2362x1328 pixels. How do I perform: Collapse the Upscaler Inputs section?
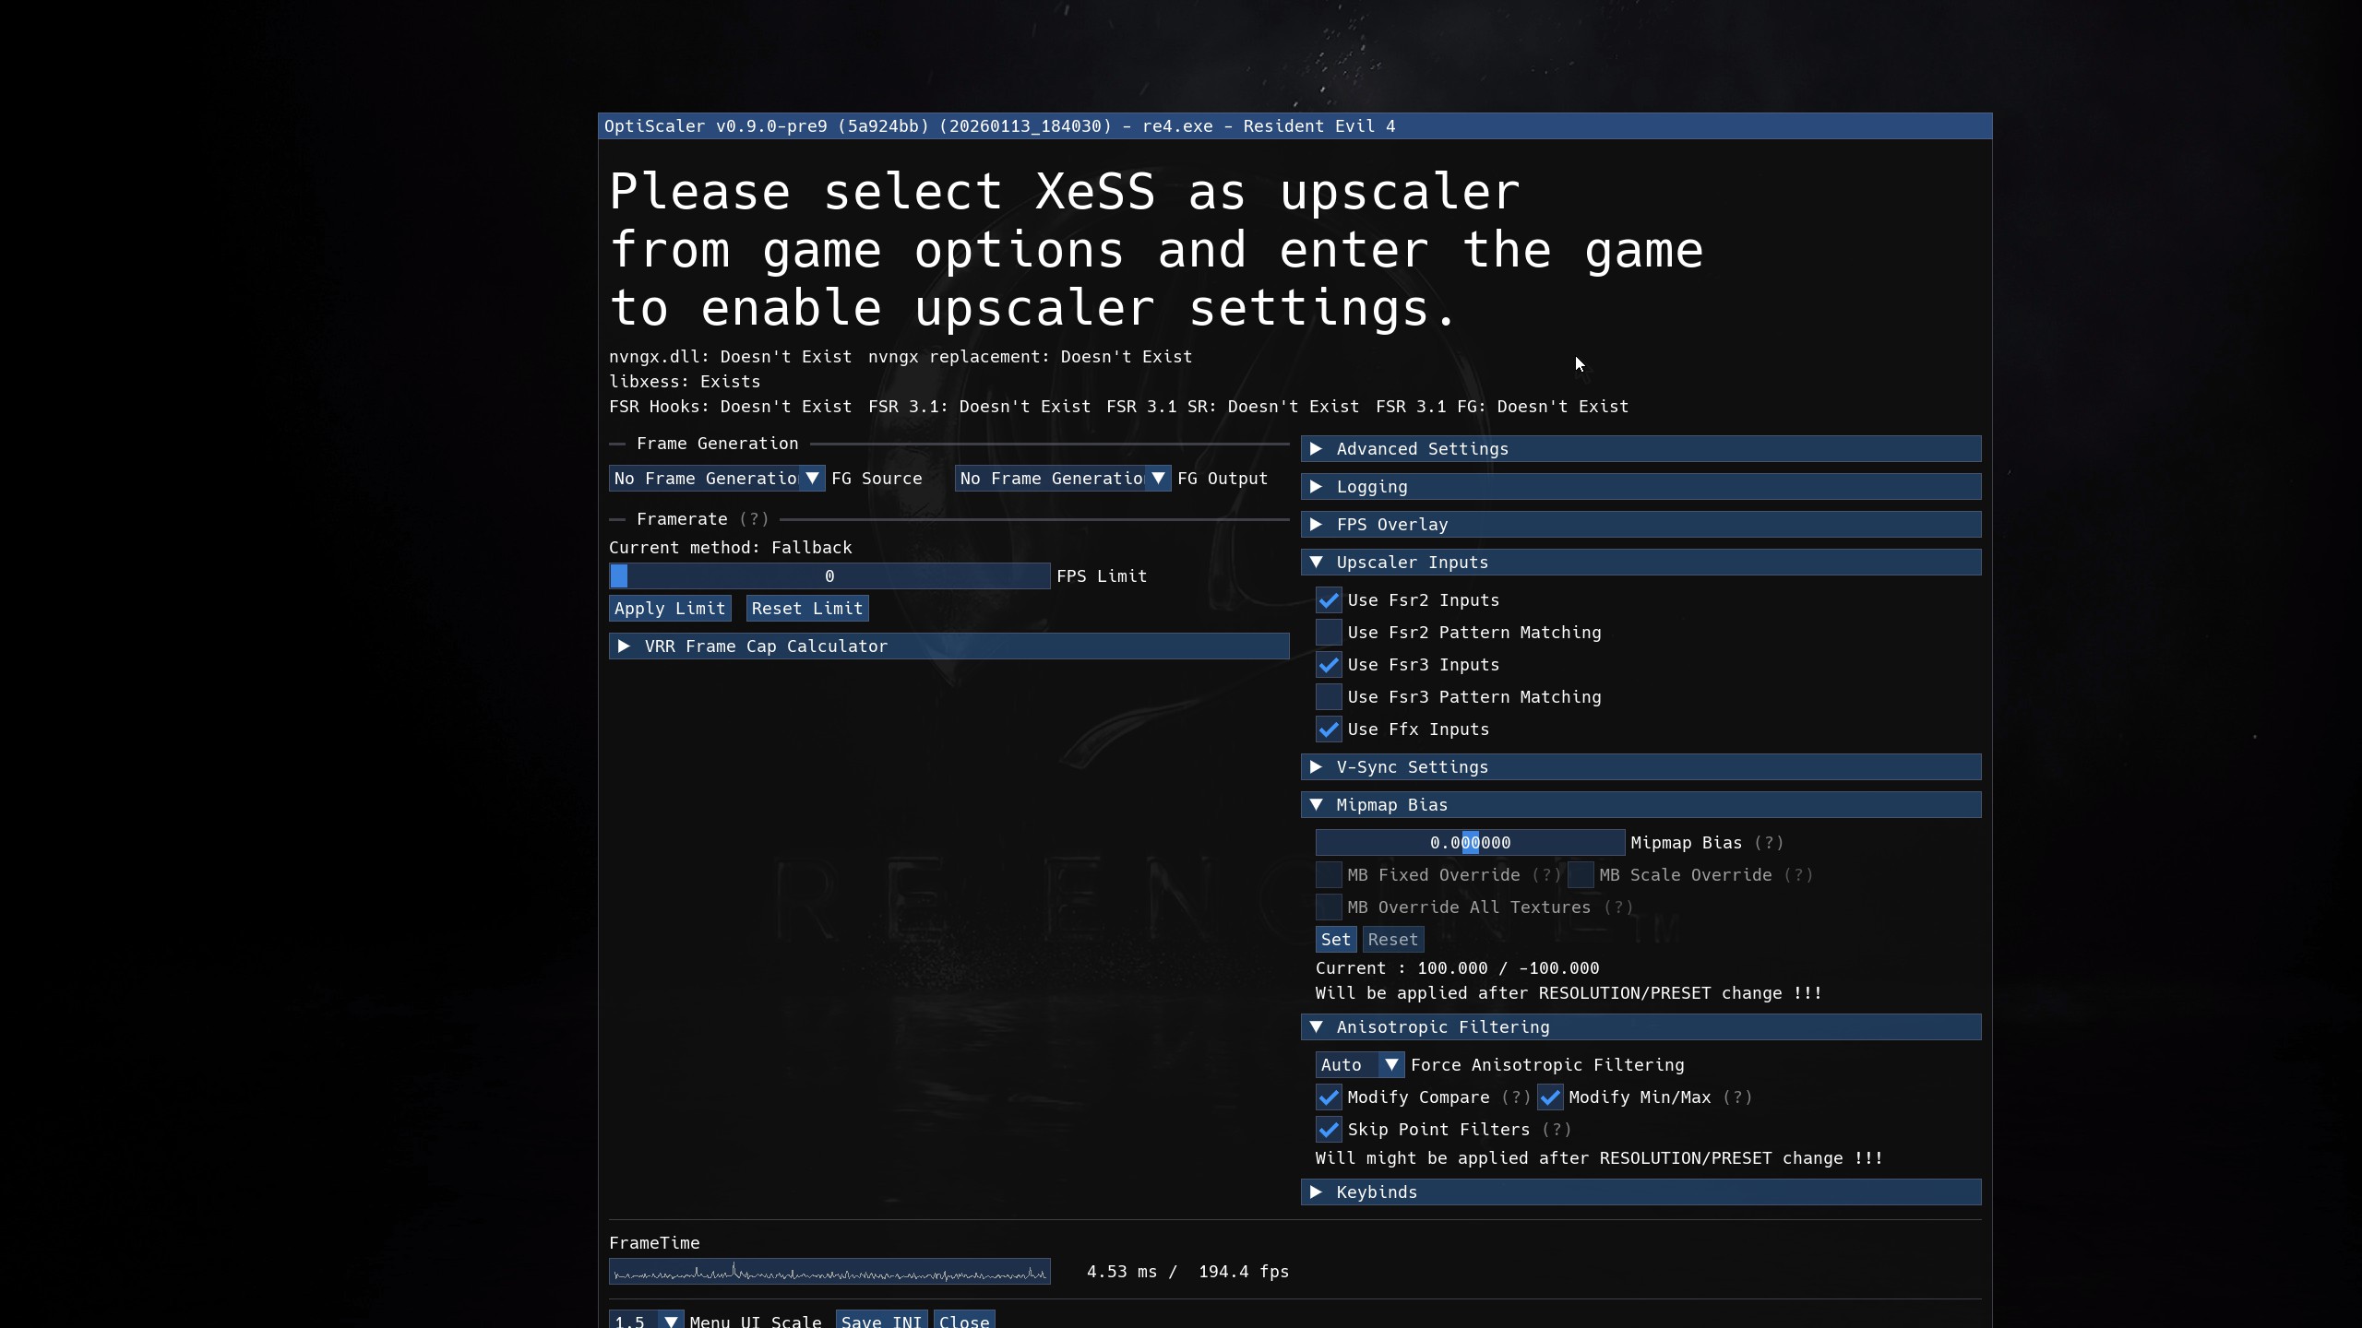[x=1640, y=563]
